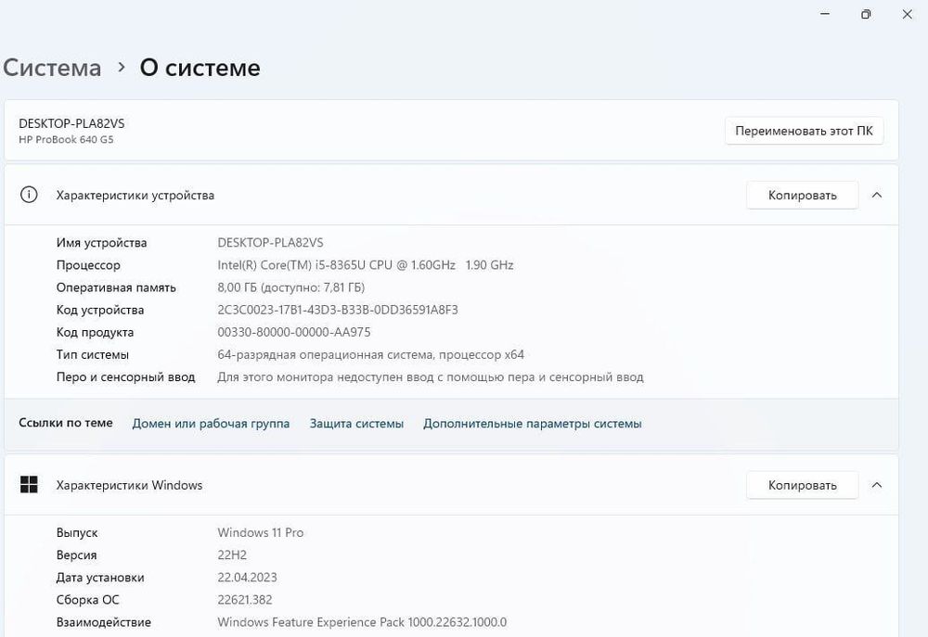Select the 22H2 version value
Viewport: 928px width, 637px height.
(232, 554)
